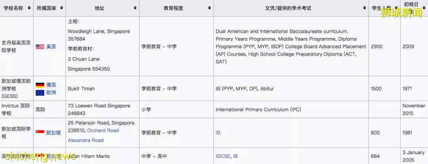Viewport: 428px width, 164px height.
Task: Open the 欧洲 link
Action: [51, 92]
